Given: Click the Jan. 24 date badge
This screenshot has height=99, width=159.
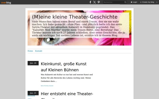Looking at the screenshot, I should tap(33, 63).
